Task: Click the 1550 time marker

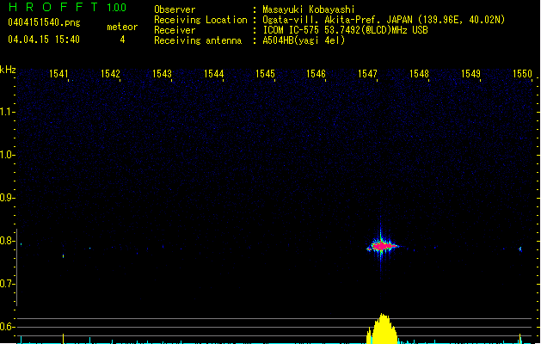Action: pyautogui.click(x=521, y=74)
